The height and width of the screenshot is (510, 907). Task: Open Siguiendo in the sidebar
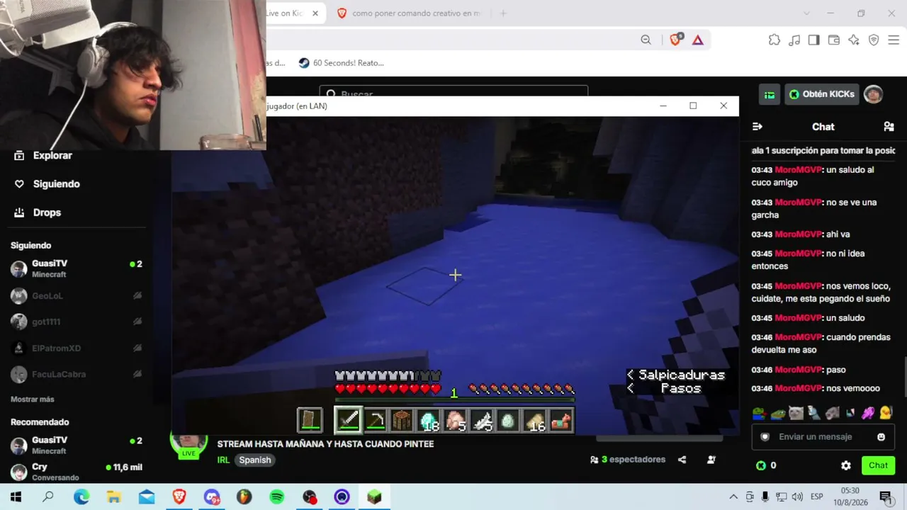click(47, 184)
